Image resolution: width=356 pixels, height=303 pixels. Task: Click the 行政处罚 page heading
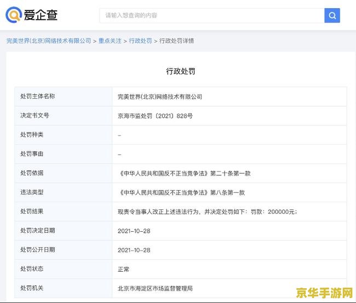click(x=181, y=71)
